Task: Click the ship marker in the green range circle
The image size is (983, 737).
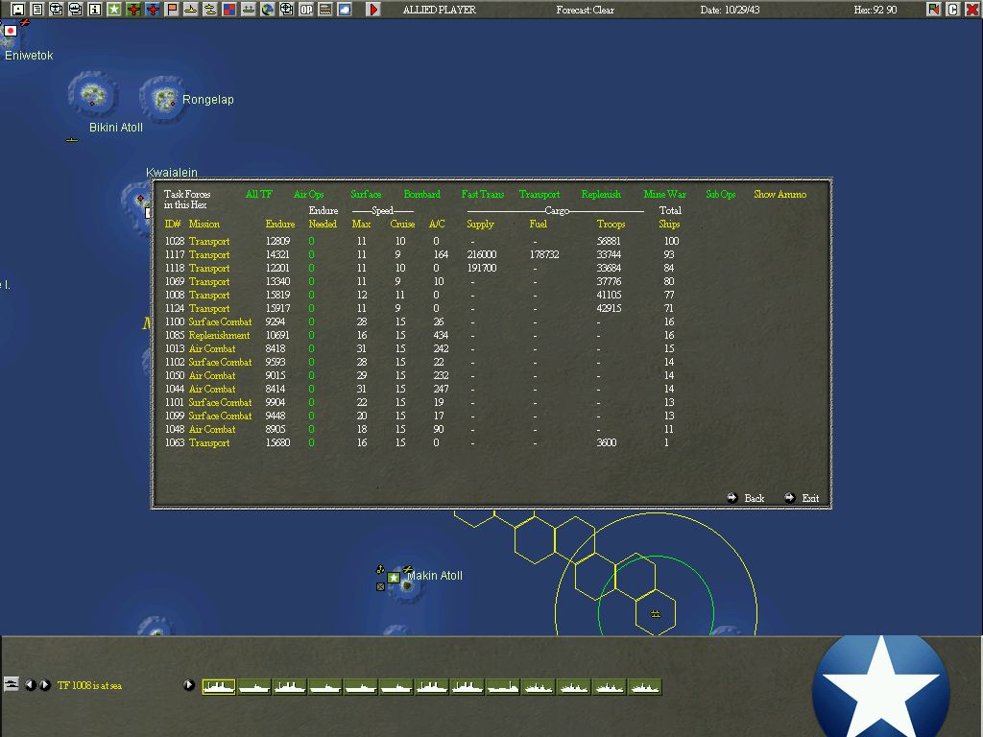Action: click(655, 613)
